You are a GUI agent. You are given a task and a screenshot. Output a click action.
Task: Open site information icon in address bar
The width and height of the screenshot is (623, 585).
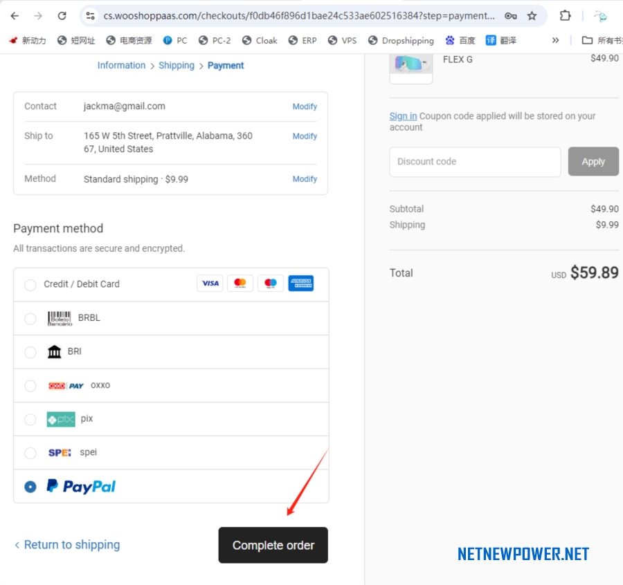pos(91,16)
